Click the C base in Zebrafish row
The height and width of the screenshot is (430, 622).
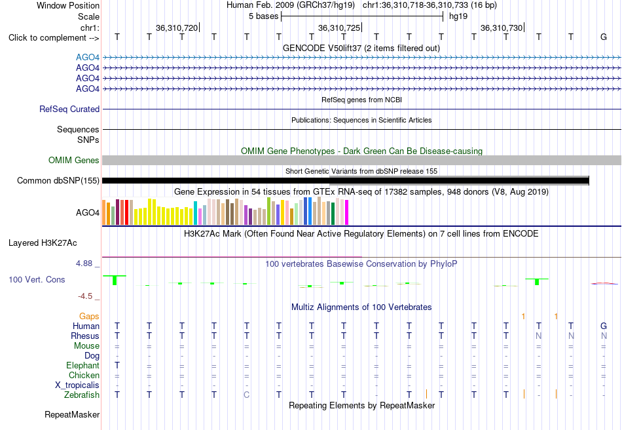[247, 395]
